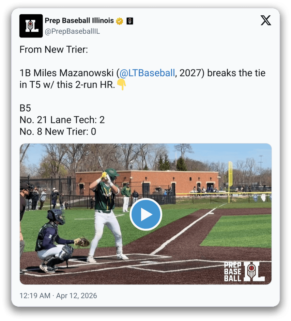Click the X logo in the corner

click(266, 20)
